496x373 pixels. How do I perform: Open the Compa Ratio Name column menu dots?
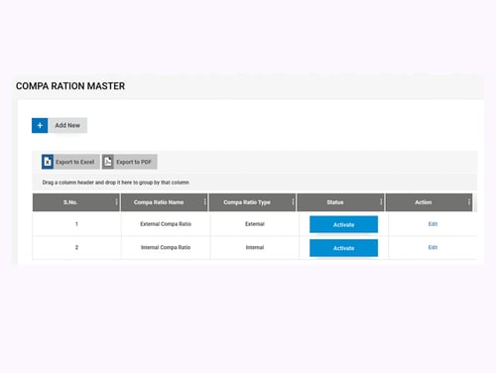pyautogui.click(x=205, y=202)
